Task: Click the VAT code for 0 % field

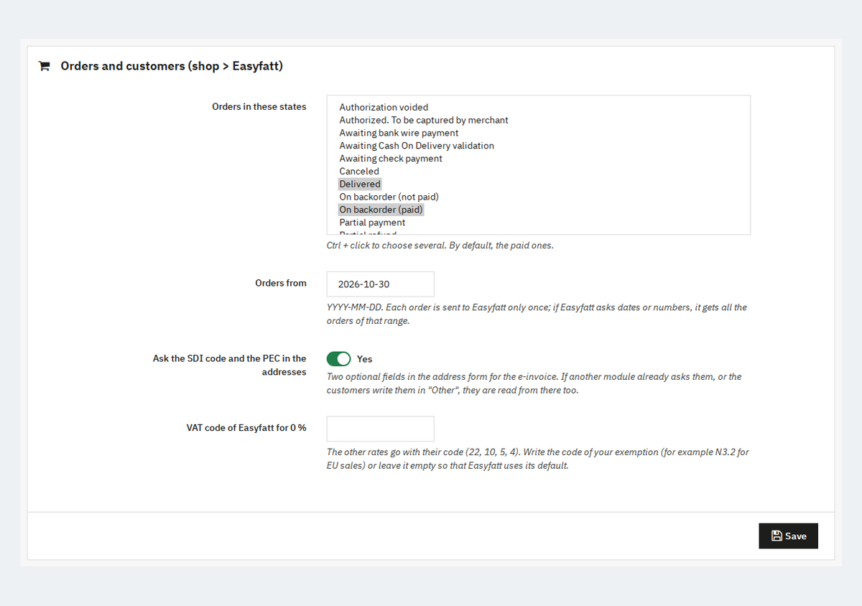Action: click(381, 429)
